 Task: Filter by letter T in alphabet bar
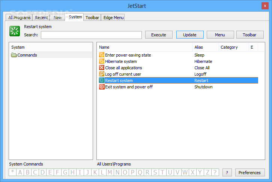(x=162, y=172)
